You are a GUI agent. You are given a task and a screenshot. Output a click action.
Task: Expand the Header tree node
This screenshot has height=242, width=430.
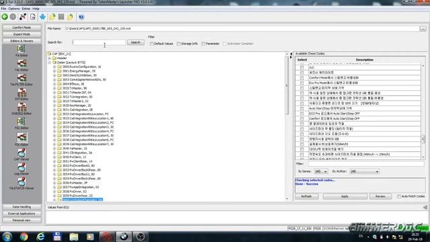(x=50, y=58)
